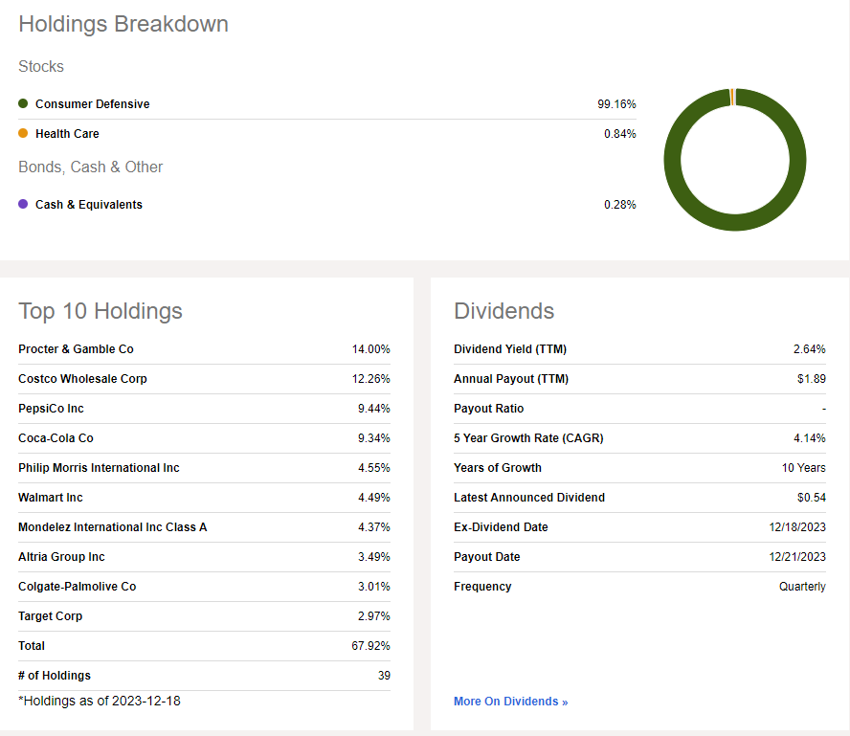Click Colgate-Palmolive Co in list
Image resolution: width=850 pixels, height=736 pixels.
coord(77,587)
